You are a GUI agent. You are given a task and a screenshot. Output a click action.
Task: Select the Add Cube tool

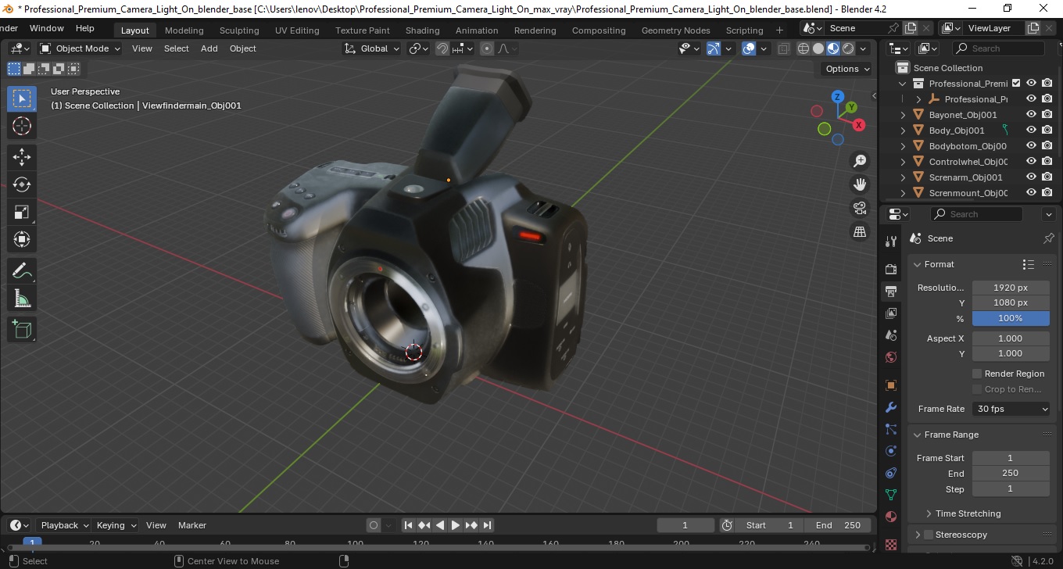click(22, 329)
